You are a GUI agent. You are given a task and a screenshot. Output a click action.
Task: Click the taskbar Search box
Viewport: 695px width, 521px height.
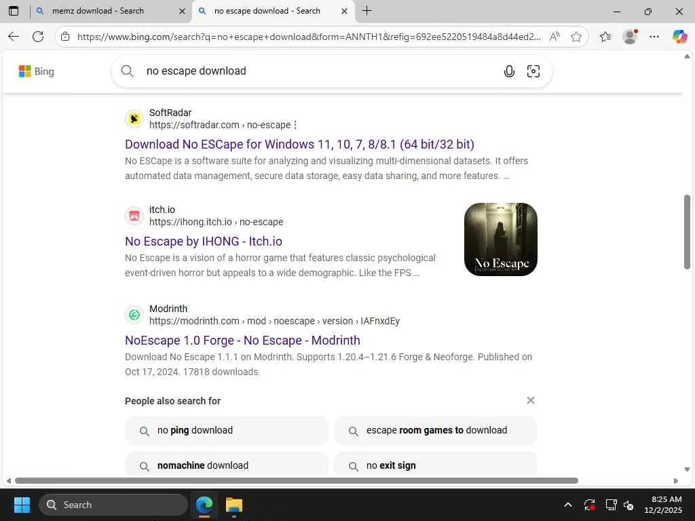point(113,505)
